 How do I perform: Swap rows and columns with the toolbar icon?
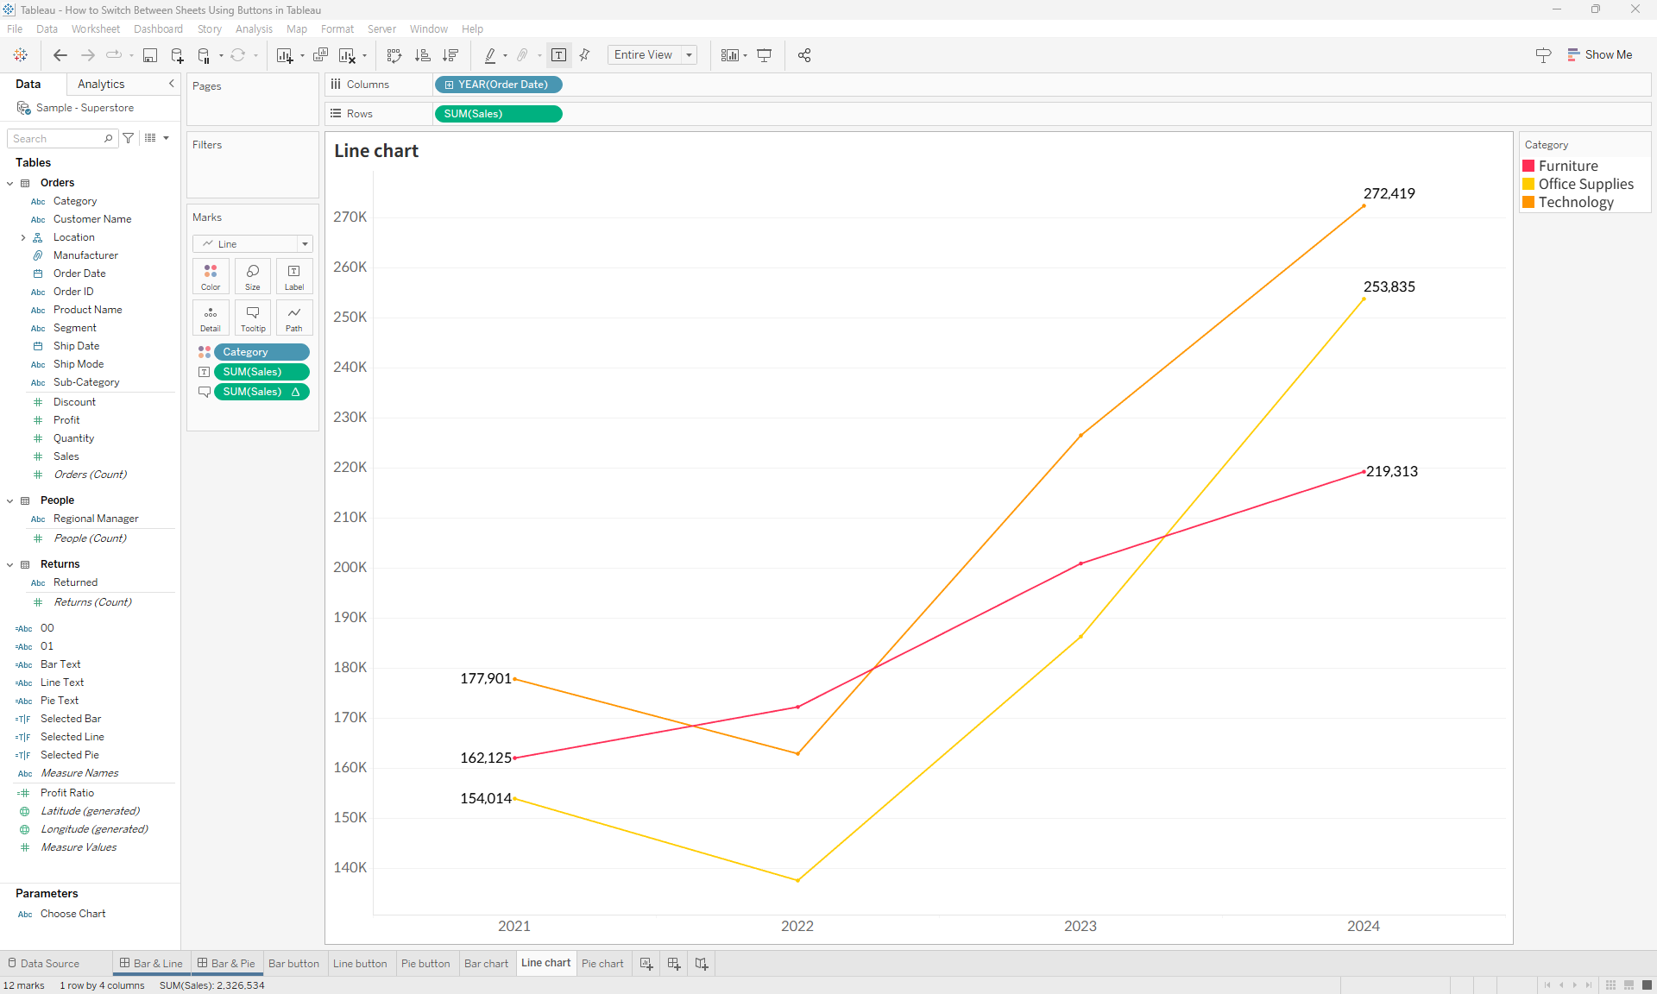pos(394,55)
